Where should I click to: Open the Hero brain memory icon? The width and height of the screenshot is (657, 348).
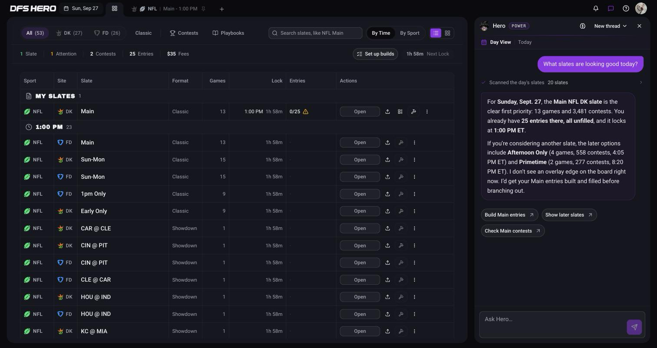[582, 26]
